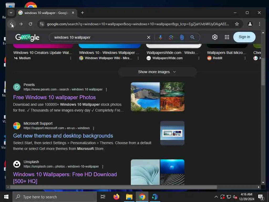269x202 pixels.
Task: Click the horizontal scrollbar thumb
Action: coord(113,187)
